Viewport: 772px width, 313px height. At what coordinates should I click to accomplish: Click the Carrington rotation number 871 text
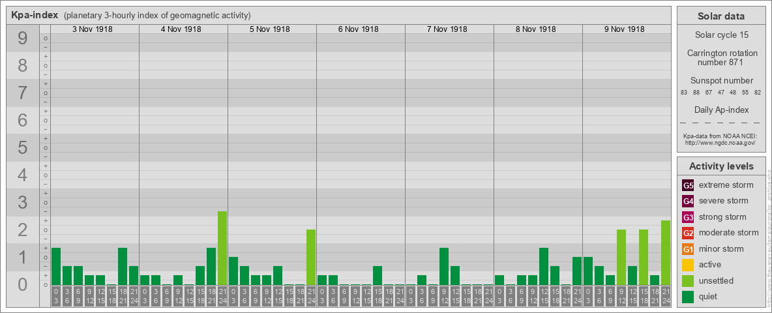pyautogui.click(x=722, y=57)
